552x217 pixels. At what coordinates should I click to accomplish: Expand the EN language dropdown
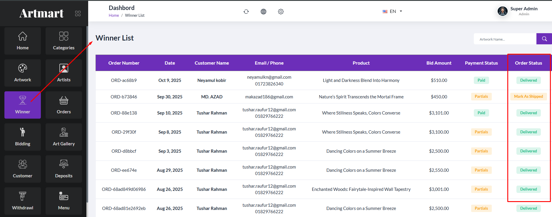point(392,11)
